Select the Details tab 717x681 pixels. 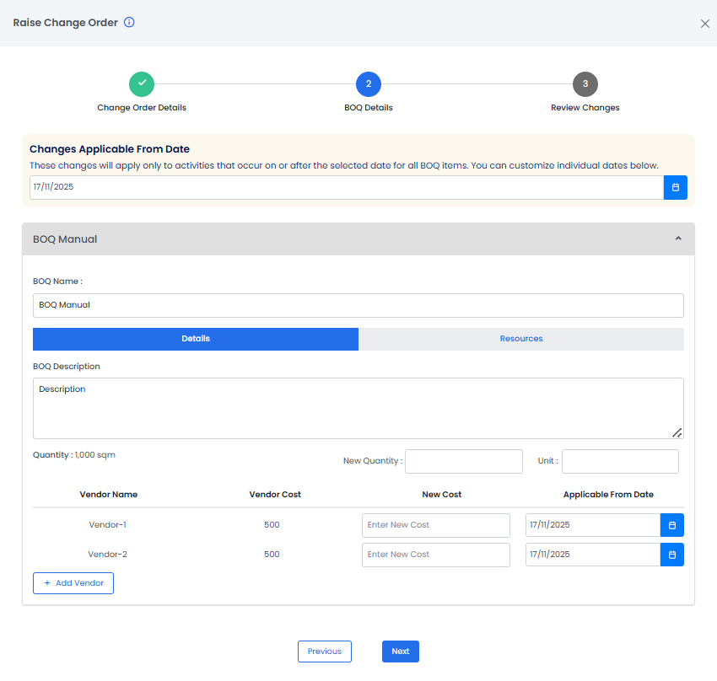pyautogui.click(x=196, y=339)
